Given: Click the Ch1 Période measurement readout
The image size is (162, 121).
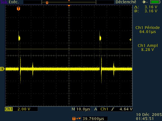Looking at the screenshot, I should [x=147, y=30].
